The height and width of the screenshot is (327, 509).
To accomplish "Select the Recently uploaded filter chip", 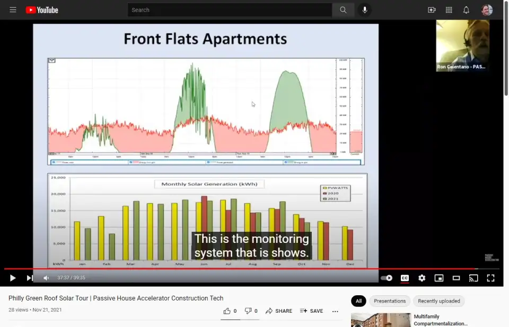I will [438, 301].
